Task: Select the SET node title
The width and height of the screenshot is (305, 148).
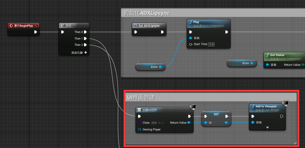Action: click(x=216, y=114)
